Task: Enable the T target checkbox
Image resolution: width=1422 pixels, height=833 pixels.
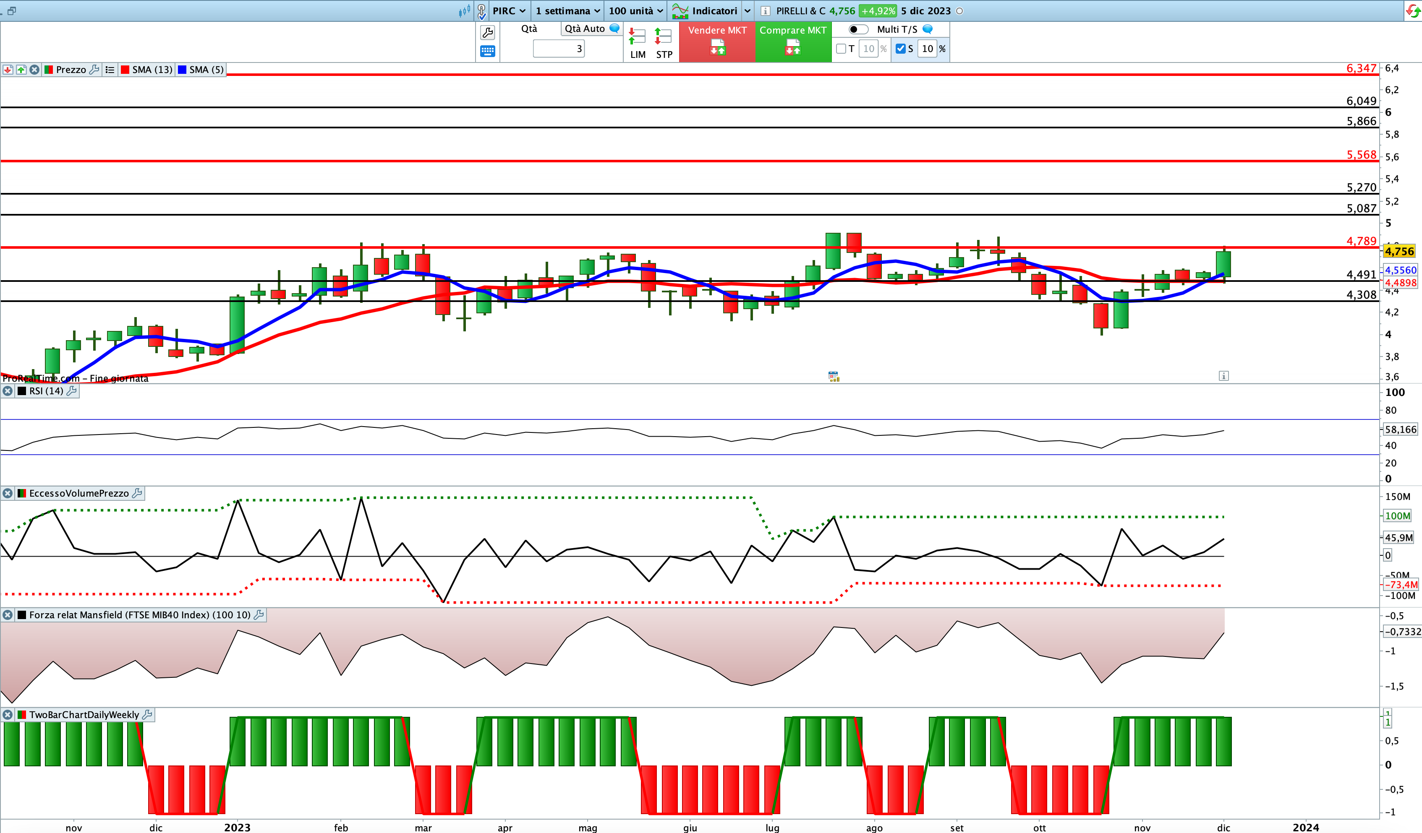Action: [x=842, y=49]
